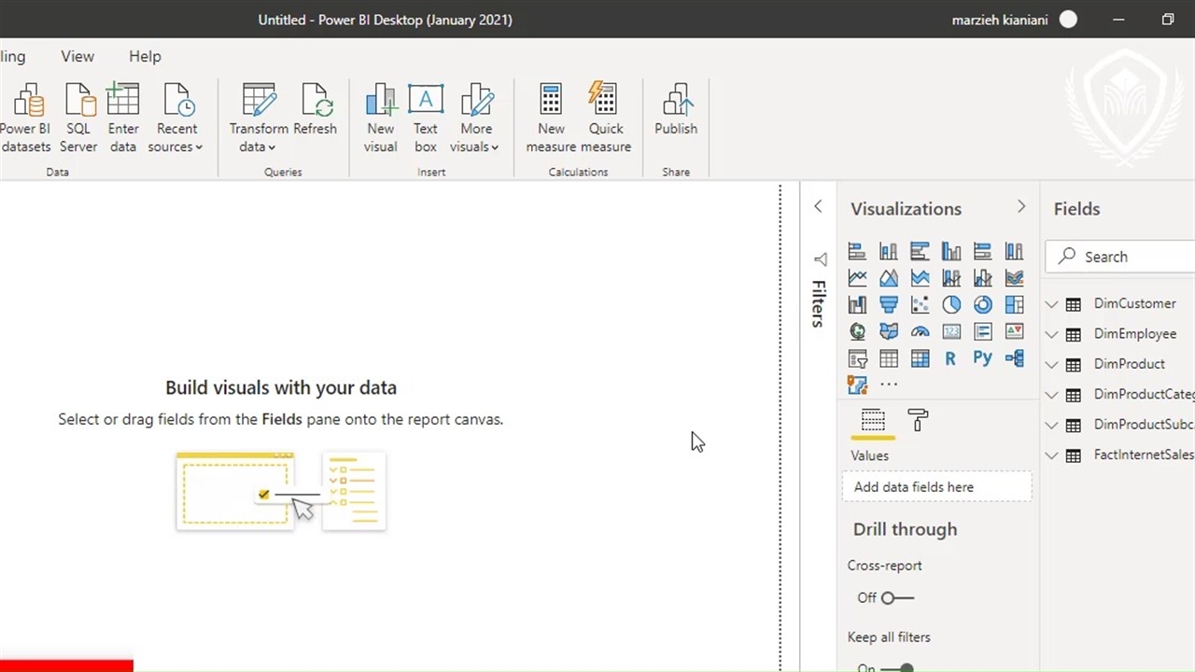Screen dimensions: 1195x672
Task: Toggle the Keep all filters switch
Action: [897, 667]
